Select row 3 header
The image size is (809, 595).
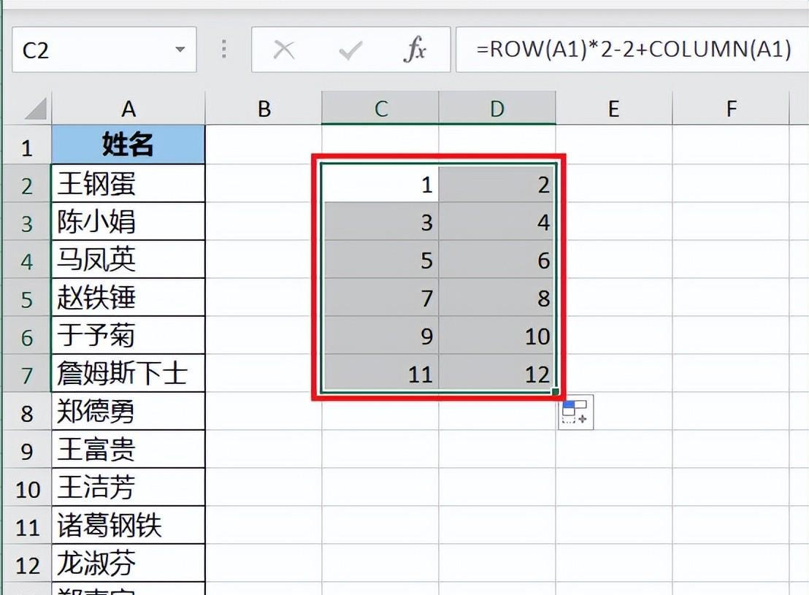[x=27, y=221]
